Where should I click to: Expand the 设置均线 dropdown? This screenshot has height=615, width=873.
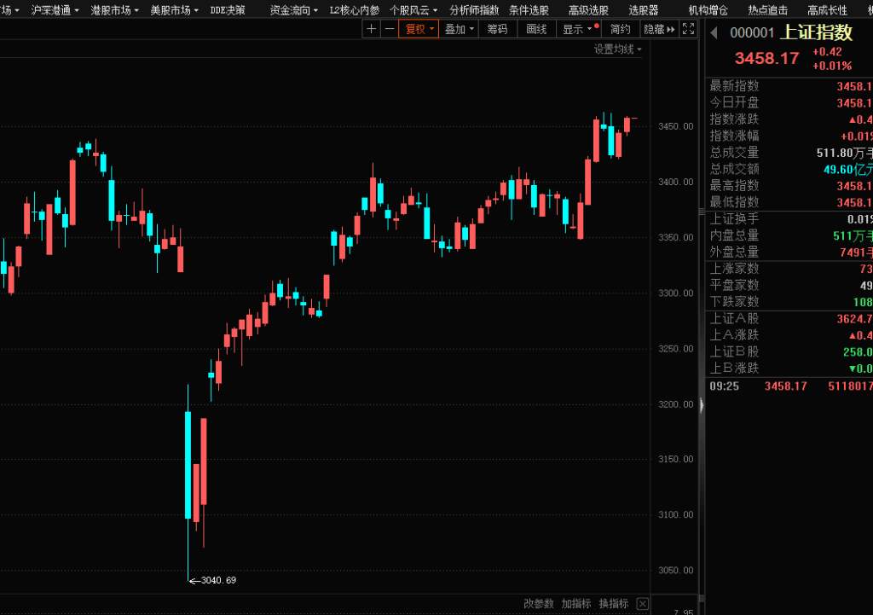pos(617,49)
